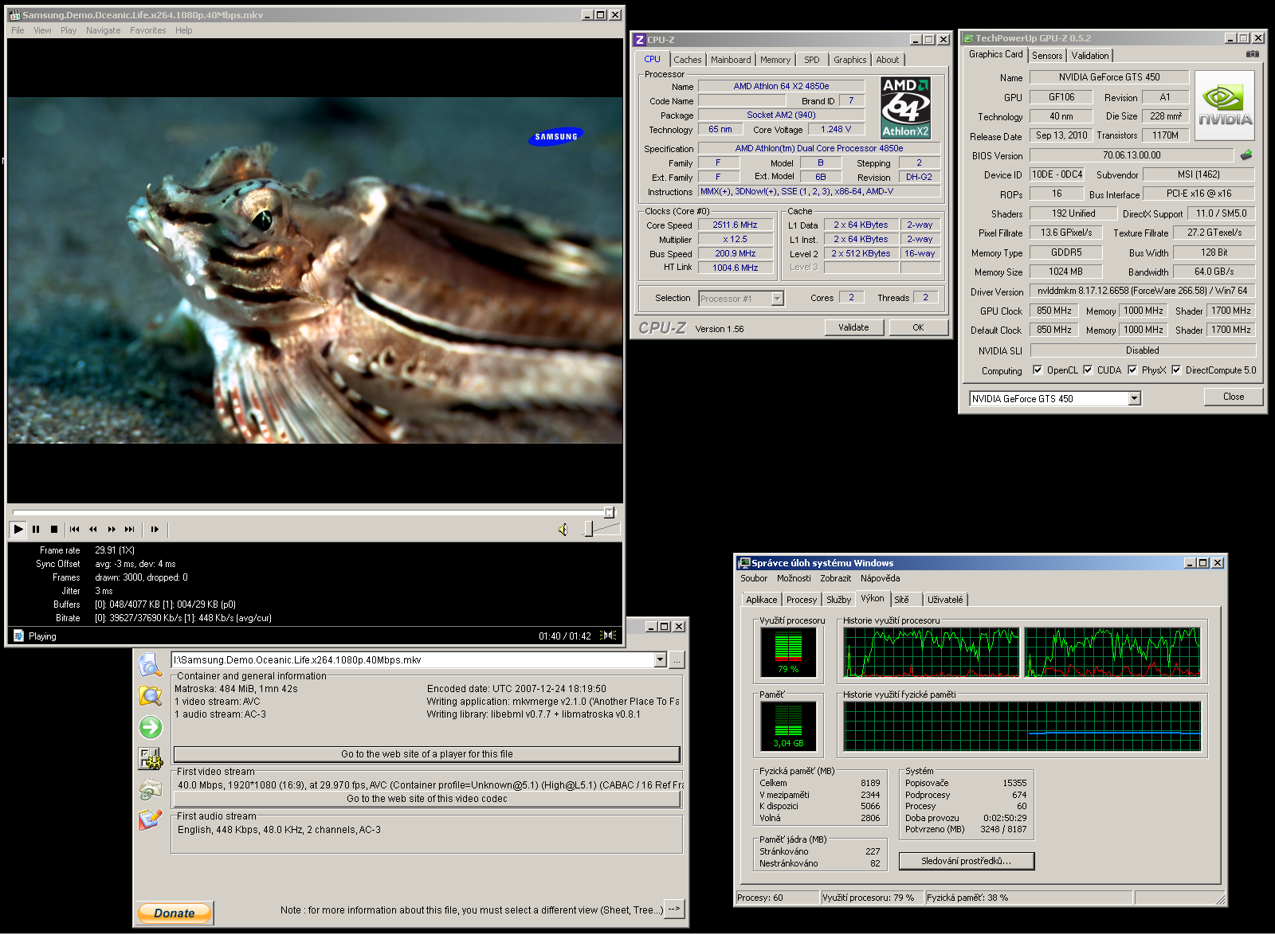This screenshot has width=1275, height=935.
Task: Click the MediaInfo open folder magnifier icon
Action: 150,695
